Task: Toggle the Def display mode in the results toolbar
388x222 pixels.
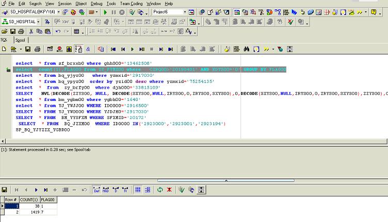Action: coord(96,190)
